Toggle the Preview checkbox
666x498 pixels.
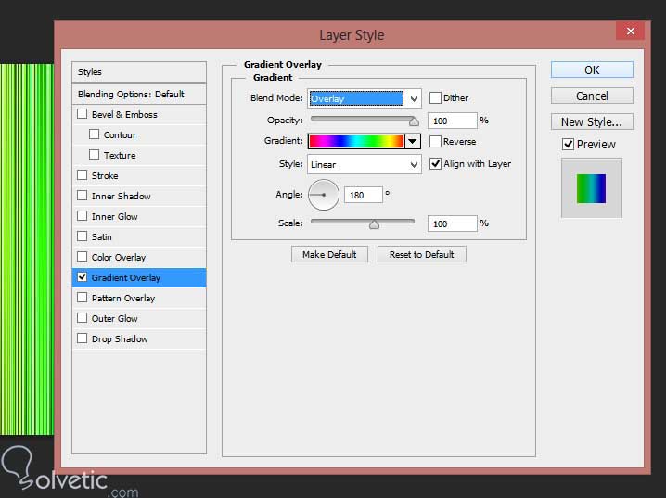pos(568,145)
